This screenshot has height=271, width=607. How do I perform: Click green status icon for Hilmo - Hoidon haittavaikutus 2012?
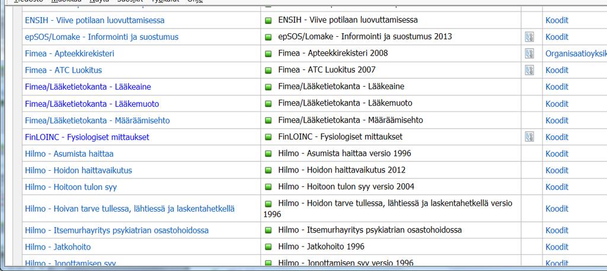269,170
